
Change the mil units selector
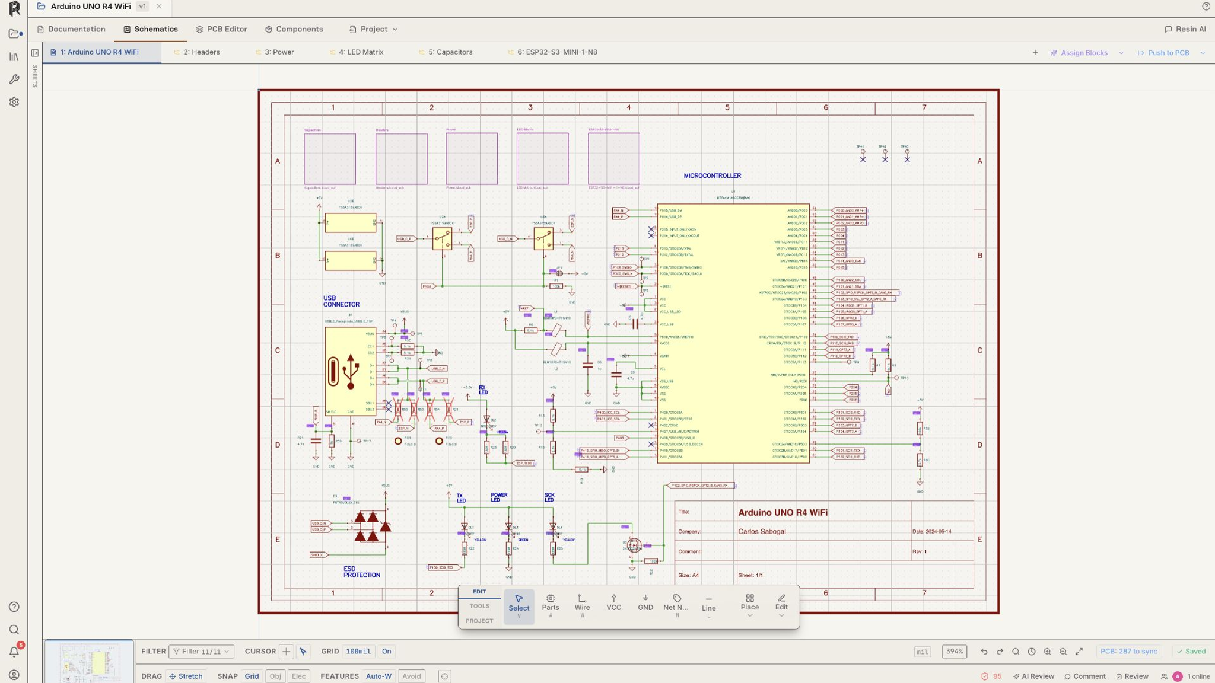922,652
